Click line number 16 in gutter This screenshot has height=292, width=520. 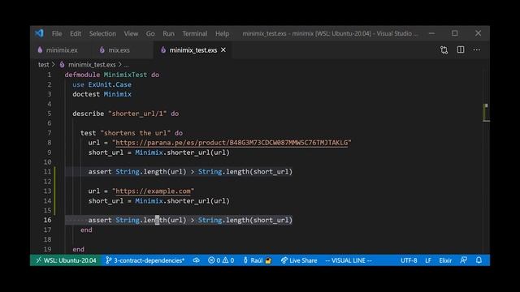[47, 220]
